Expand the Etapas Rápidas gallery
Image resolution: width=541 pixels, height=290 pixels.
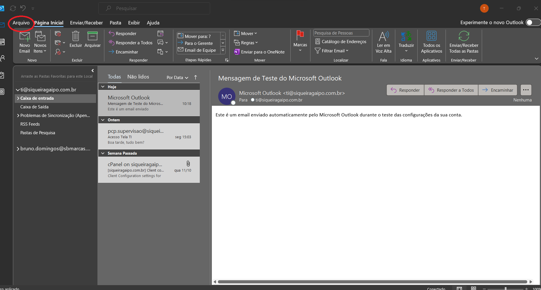tap(223, 50)
